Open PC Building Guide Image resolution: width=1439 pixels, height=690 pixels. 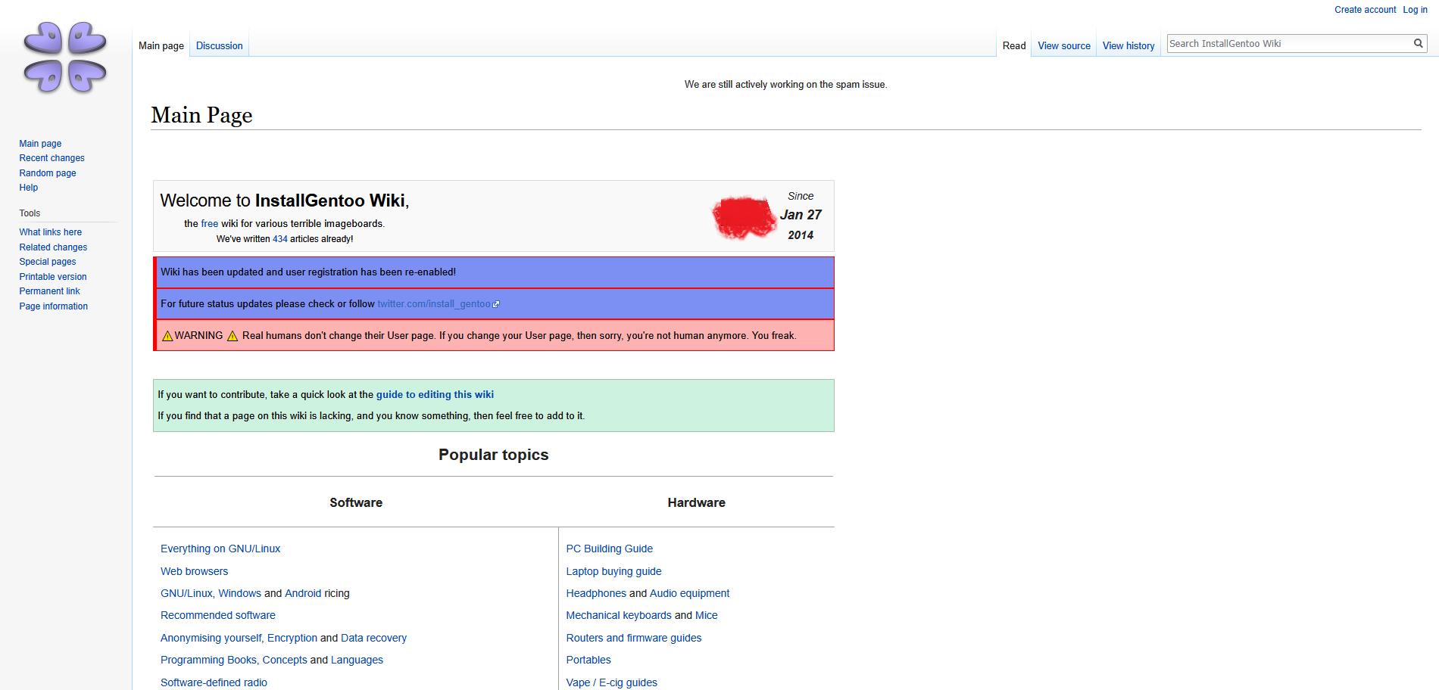610,549
